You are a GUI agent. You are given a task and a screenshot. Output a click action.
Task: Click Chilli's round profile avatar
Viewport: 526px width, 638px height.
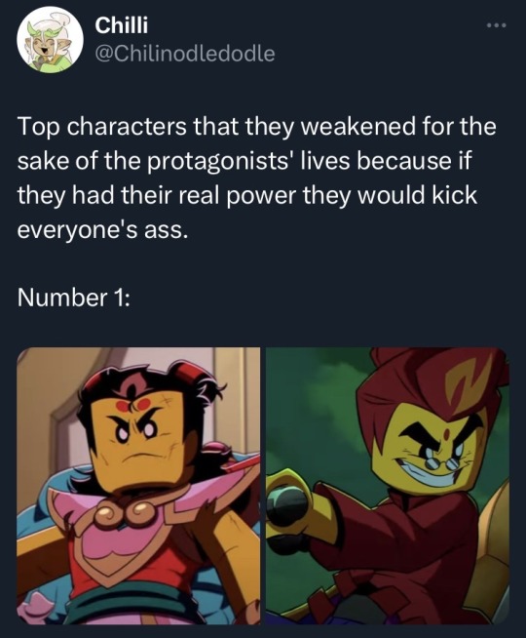pos(50,40)
